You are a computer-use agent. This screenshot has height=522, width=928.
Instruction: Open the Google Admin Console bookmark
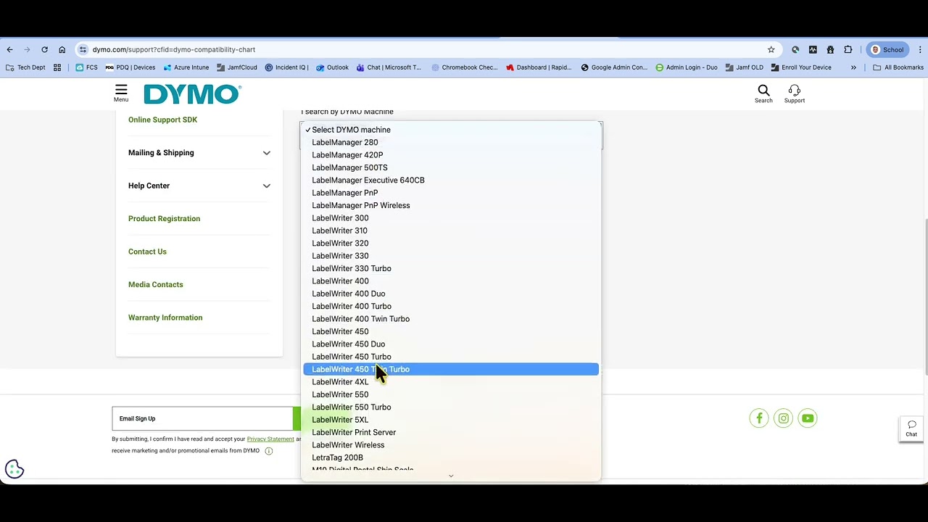click(x=614, y=67)
